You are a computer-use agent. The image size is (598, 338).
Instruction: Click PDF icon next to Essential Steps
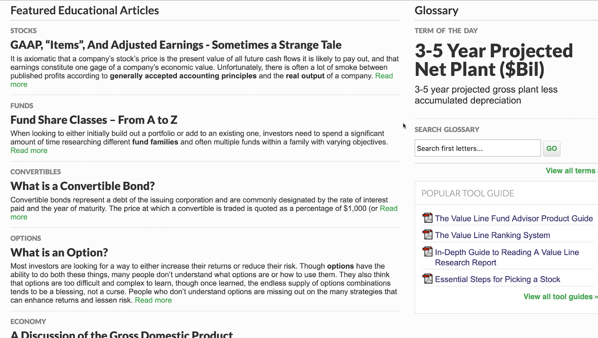click(427, 279)
